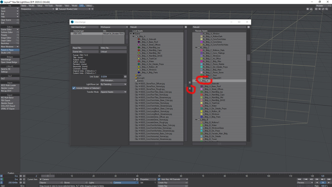Click XL_Bldg_C_Windows icon in Remote Assets
The width and height of the screenshot is (332, 187).
coord(202,56)
